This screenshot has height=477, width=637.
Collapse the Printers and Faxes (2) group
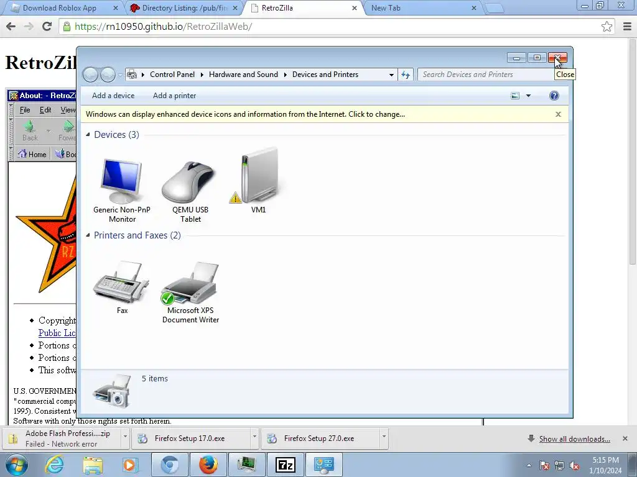point(88,235)
